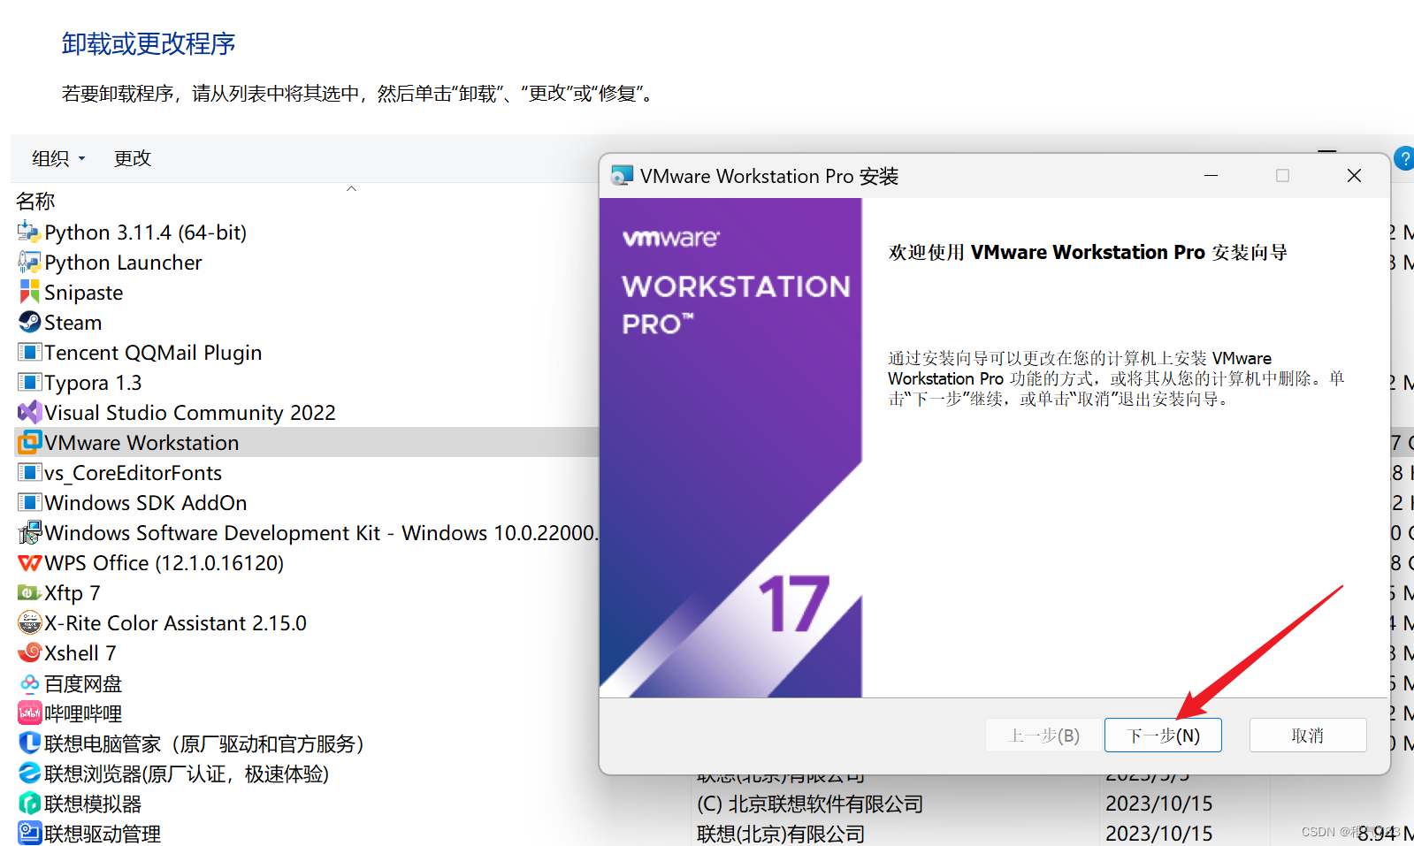Click the VMware installer title bar icon
This screenshot has height=846, width=1414.
(x=622, y=176)
